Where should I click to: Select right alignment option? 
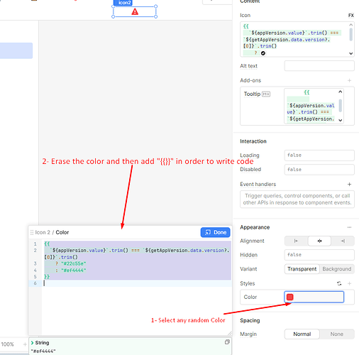pyautogui.click(x=343, y=241)
